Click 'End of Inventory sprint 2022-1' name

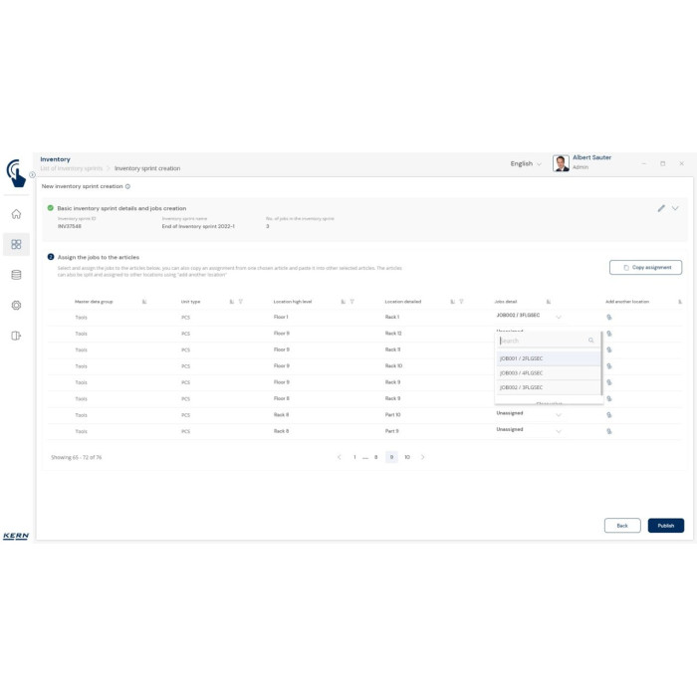point(198,227)
